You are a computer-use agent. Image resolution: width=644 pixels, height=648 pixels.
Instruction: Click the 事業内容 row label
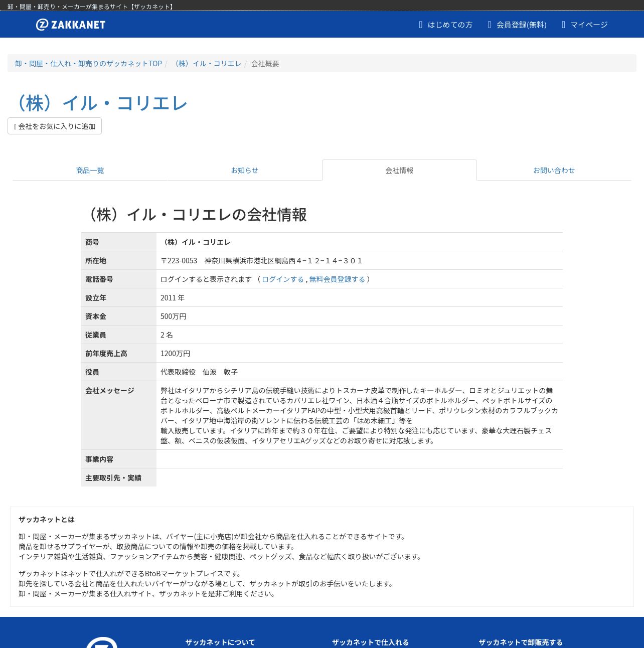pos(99,459)
